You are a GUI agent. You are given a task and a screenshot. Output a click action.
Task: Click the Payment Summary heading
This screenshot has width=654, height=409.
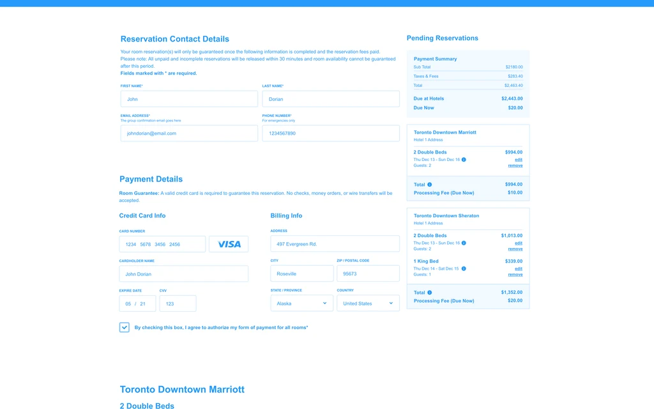435,59
